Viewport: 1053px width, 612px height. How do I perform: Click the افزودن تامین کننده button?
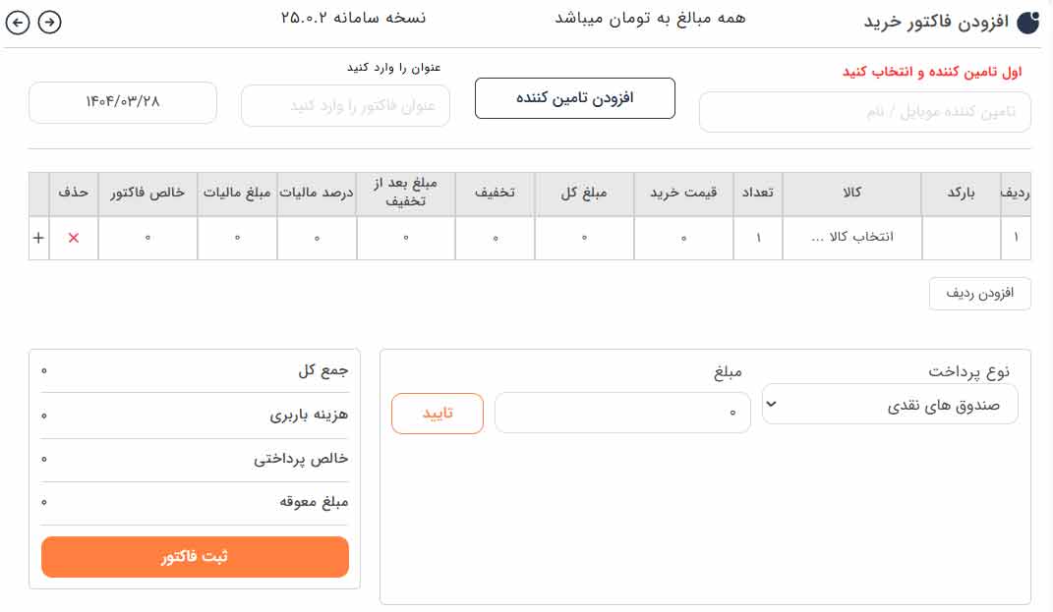pos(574,98)
